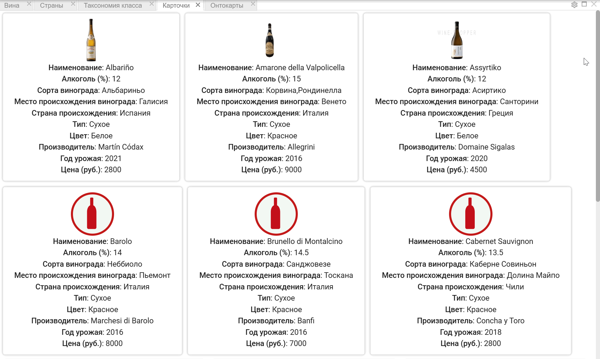Image resolution: width=600 pixels, height=359 pixels.
Task: Click the Assyrtiko vintage year 2020
Action: click(479, 158)
